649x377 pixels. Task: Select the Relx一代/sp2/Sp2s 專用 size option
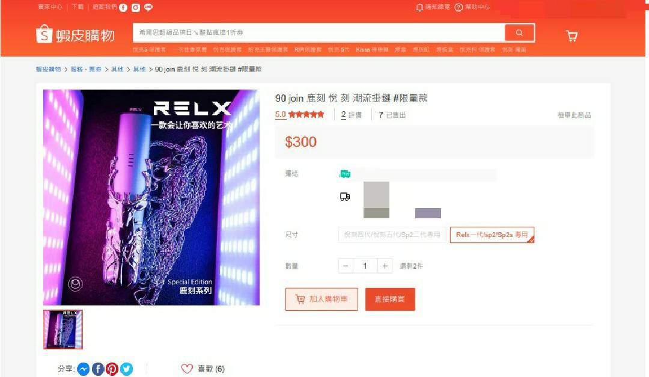pos(492,234)
